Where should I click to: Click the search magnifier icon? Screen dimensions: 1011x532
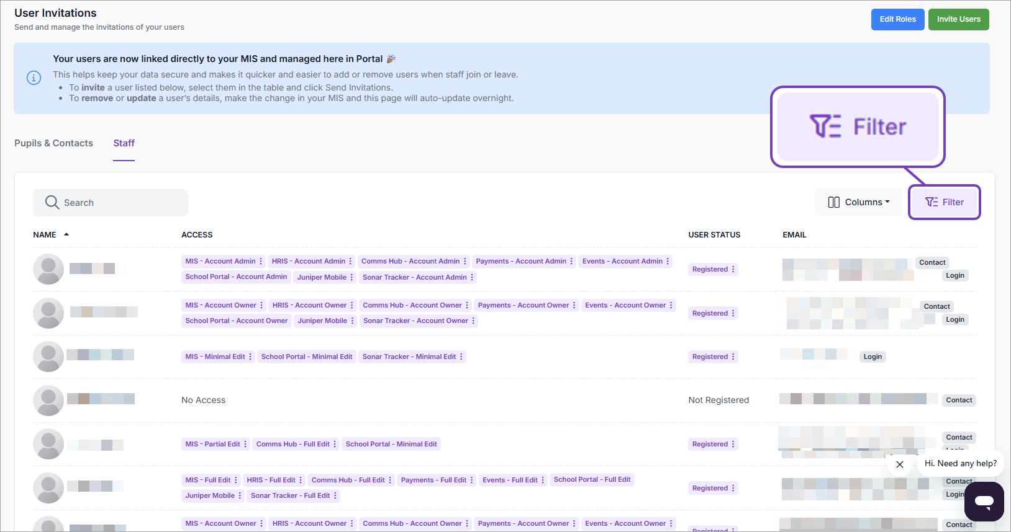coord(52,202)
